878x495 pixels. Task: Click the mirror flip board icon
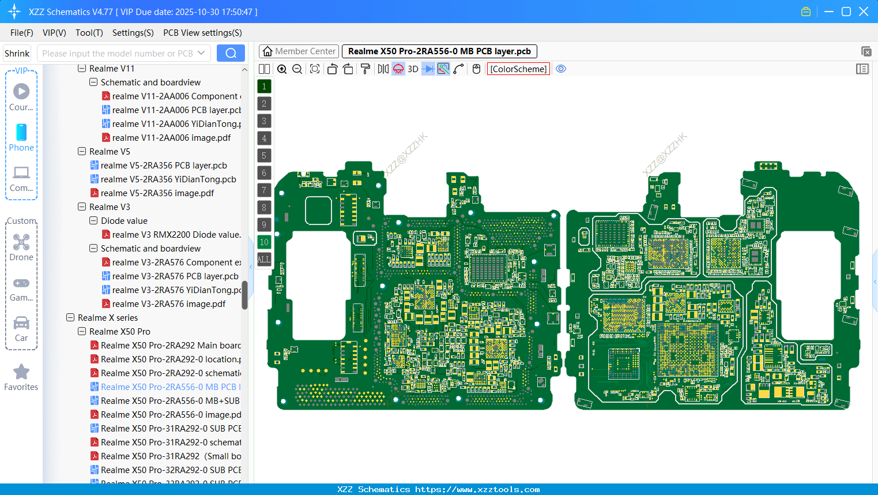(383, 69)
